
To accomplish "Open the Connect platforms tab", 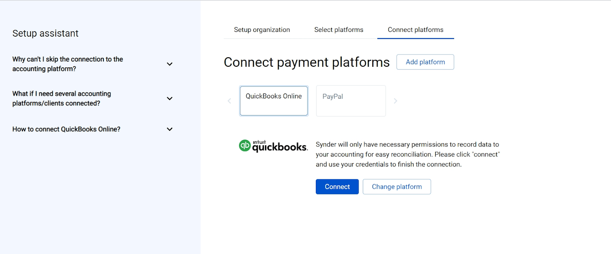I will (x=415, y=29).
